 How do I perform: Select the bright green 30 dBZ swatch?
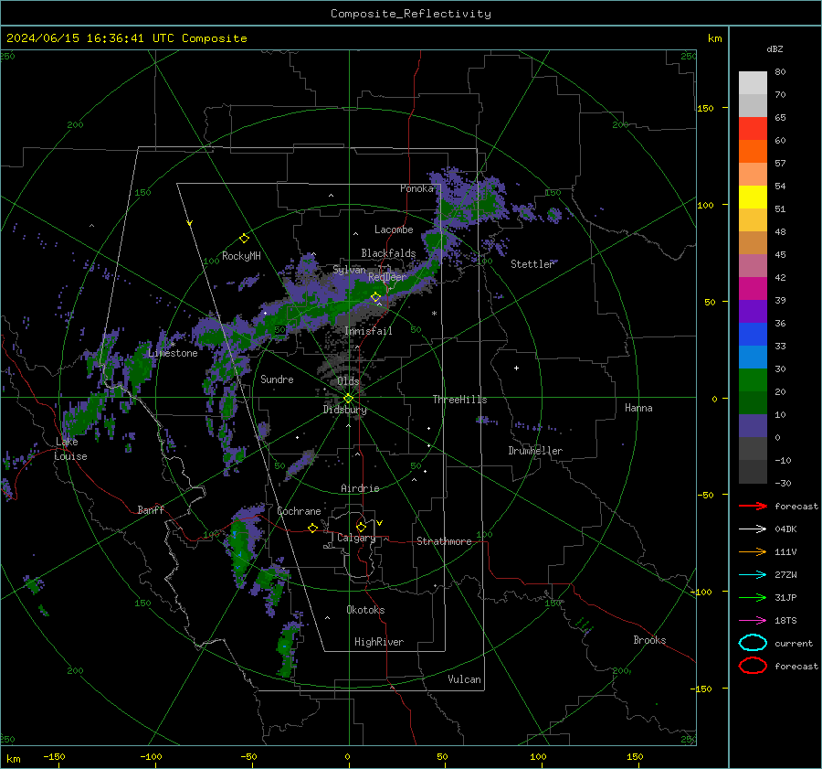(x=753, y=380)
